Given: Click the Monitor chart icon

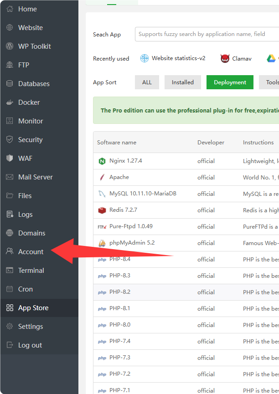Looking at the screenshot, I should click(x=10, y=121).
